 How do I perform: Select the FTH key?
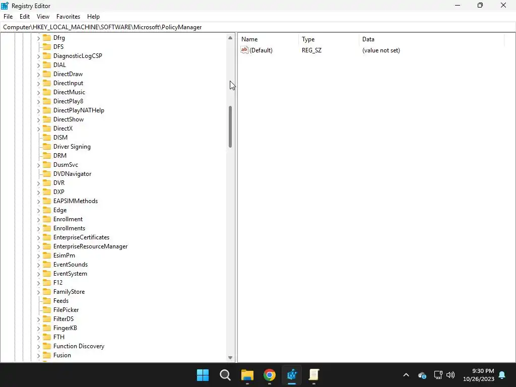58,337
